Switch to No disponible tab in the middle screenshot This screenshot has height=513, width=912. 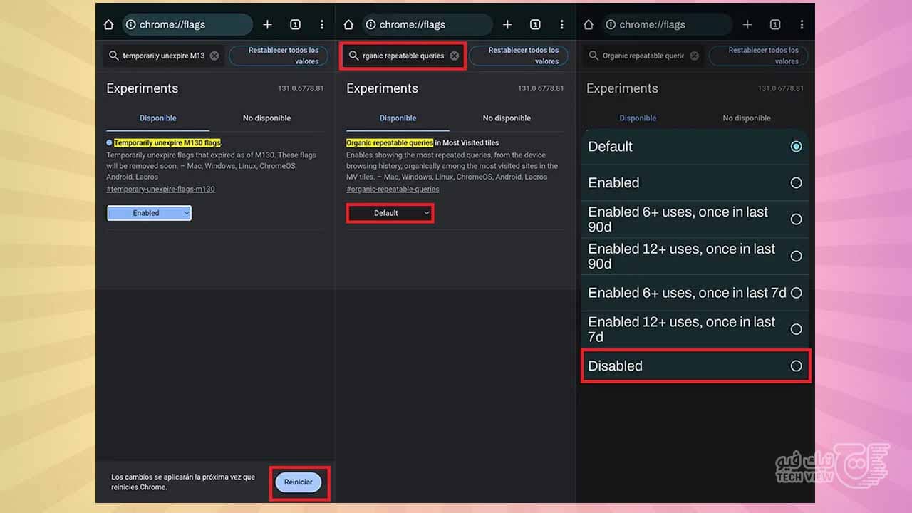pyautogui.click(x=507, y=118)
